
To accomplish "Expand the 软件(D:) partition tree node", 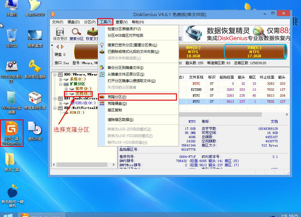I will coord(66,89).
